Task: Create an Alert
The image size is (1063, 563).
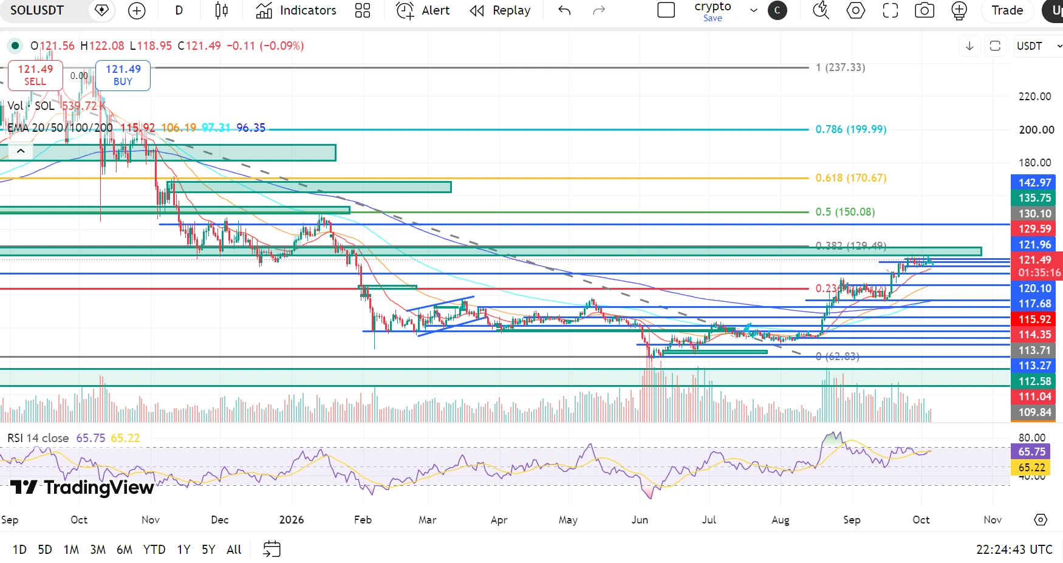Action: click(x=423, y=10)
